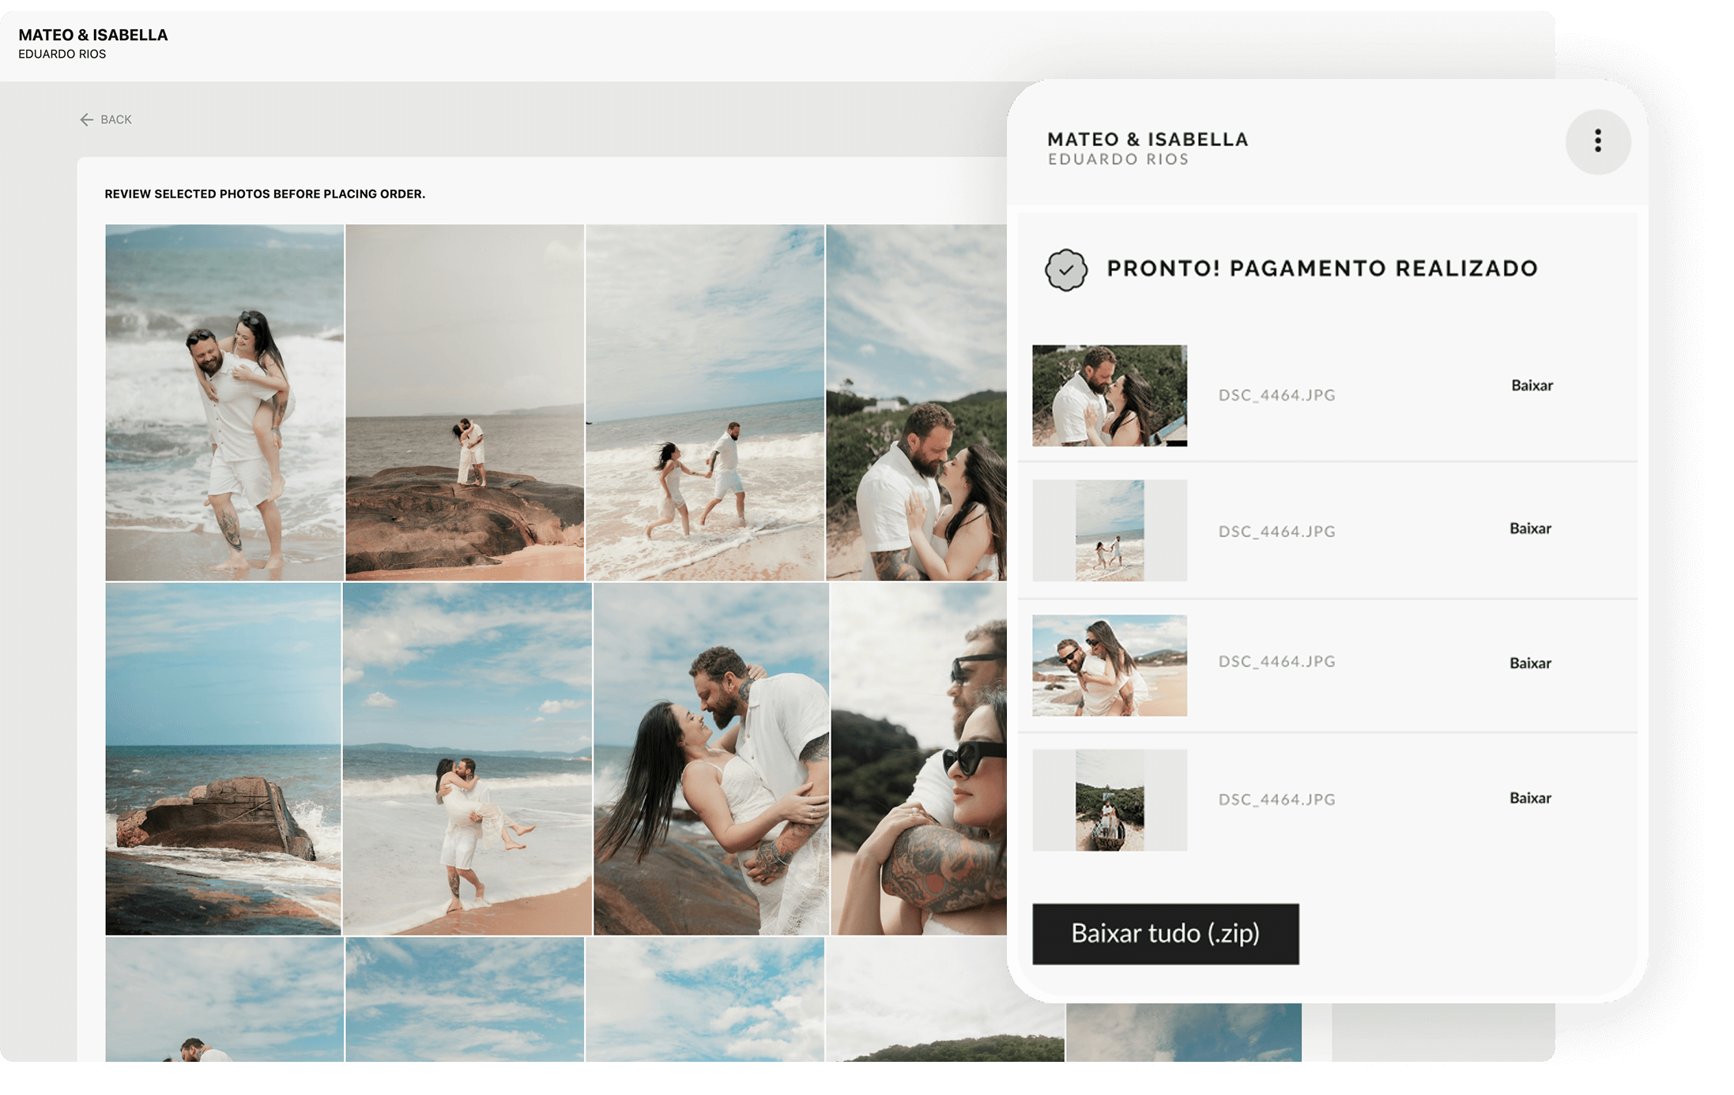The image size is (1734, 1095).
Task: Click the payment confirmed checkmark badge
Action: coord(1065,269)
